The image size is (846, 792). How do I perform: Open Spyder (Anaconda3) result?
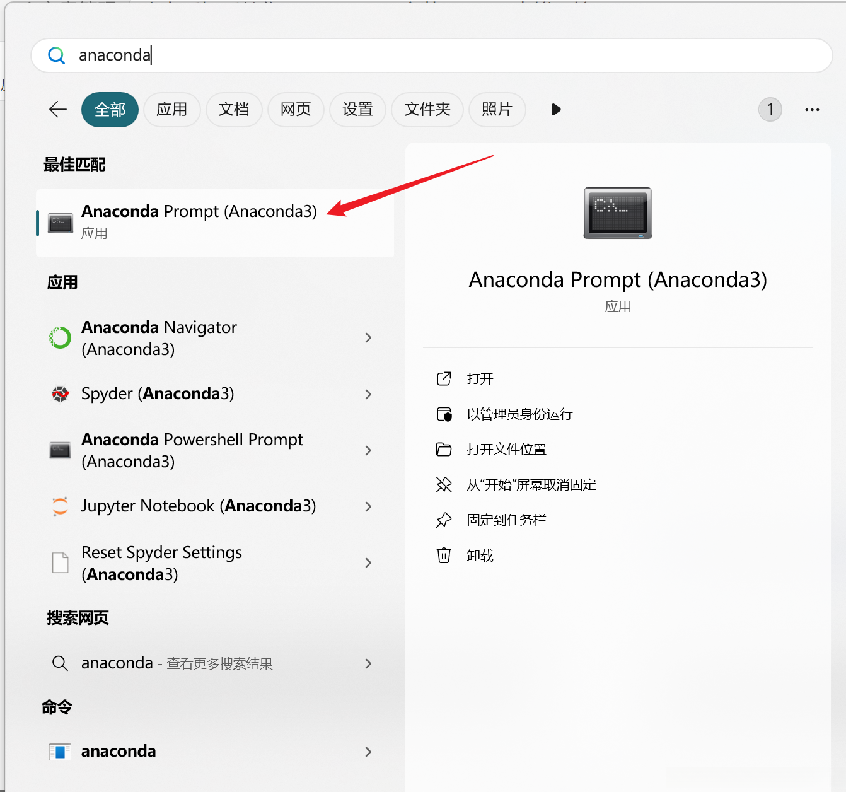tap(215, 394)
